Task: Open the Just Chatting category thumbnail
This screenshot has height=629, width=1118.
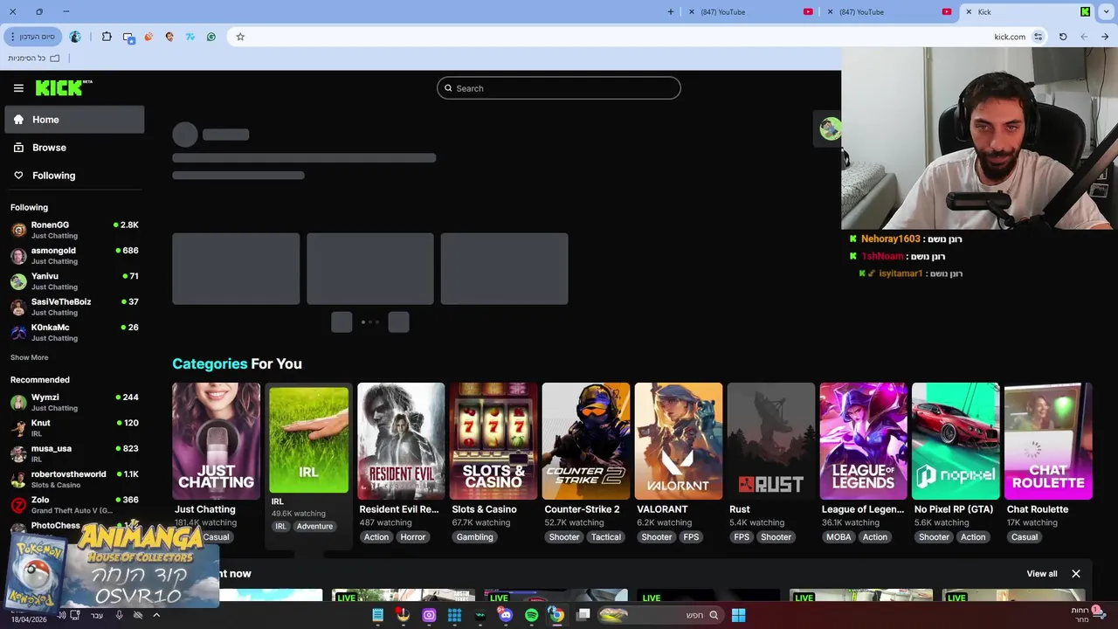Action: point(216,441)
